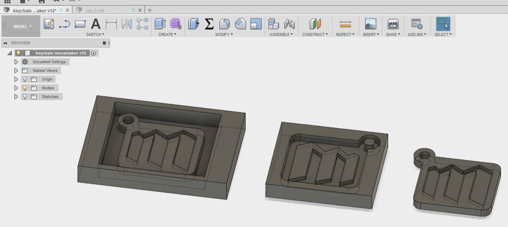This screenshot has height=227, width=508.
Task: Expand the Origin node
Action: click(16, 79)
